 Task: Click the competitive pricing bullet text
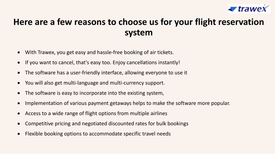pos(107,124)
